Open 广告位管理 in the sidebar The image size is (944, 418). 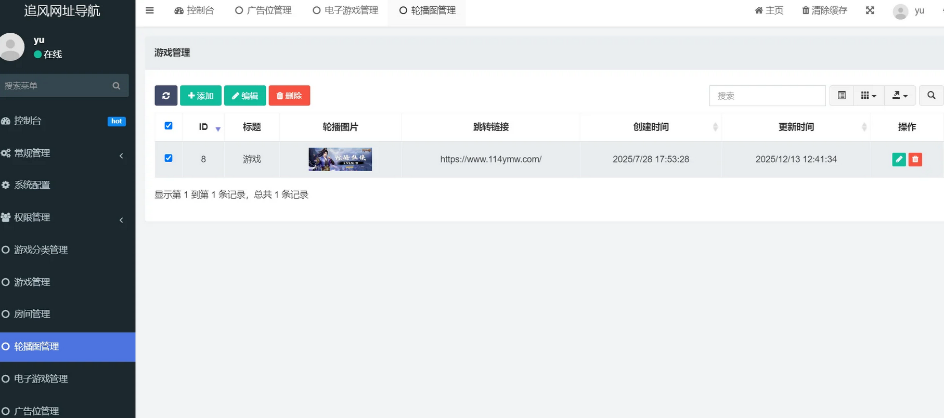68,411
